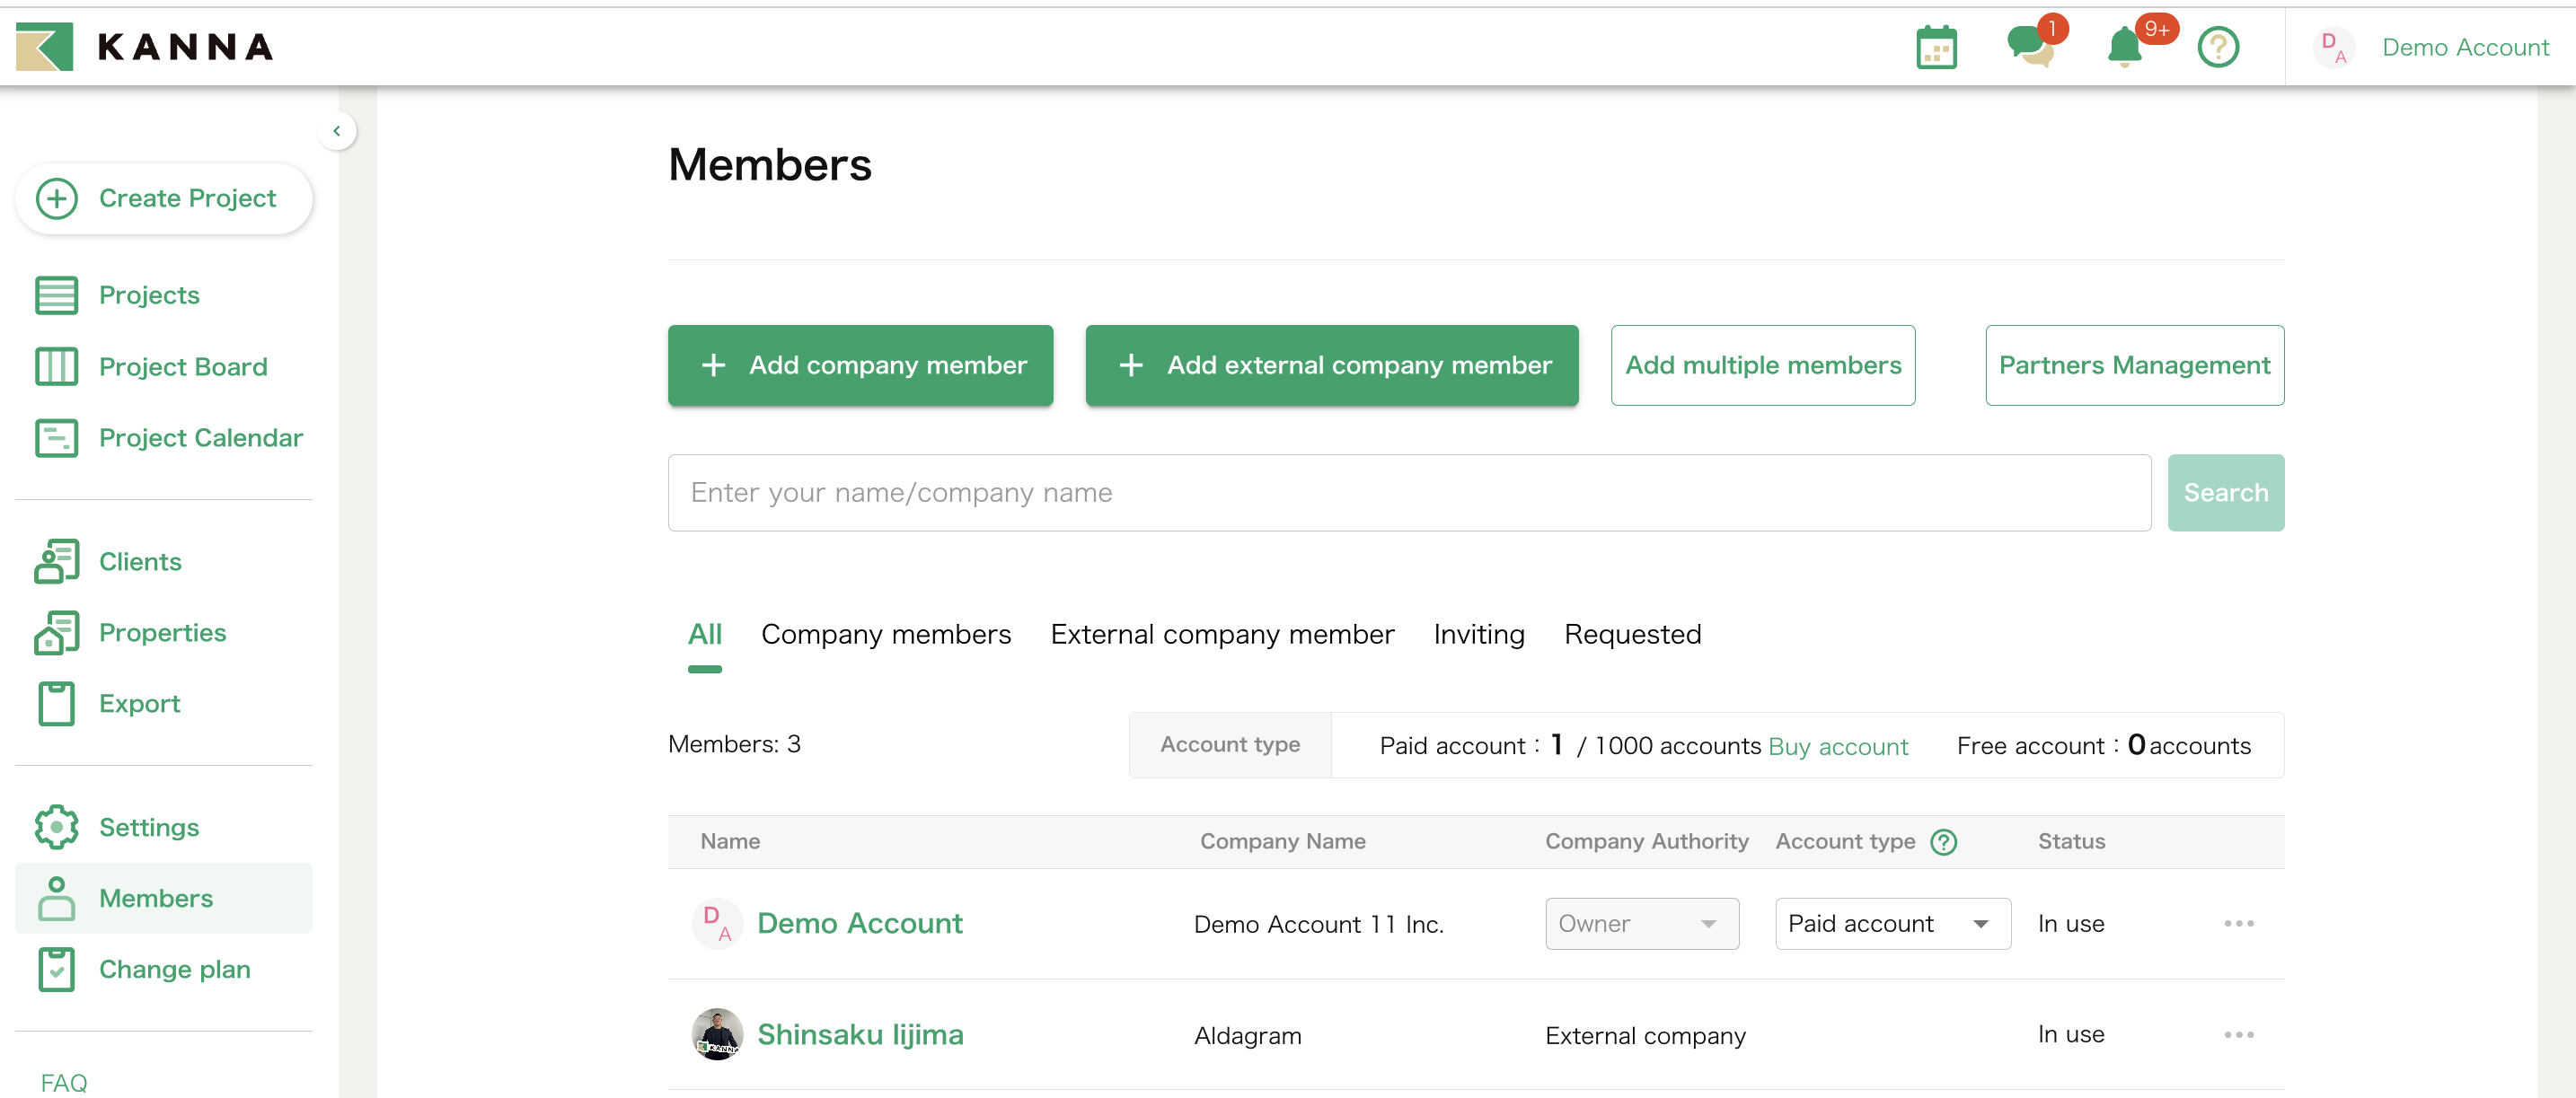Collapse the left sidebar with chevron
Image resolution: width=2576 pixels, height=1098 pixels.
click(x=337, y=131)
